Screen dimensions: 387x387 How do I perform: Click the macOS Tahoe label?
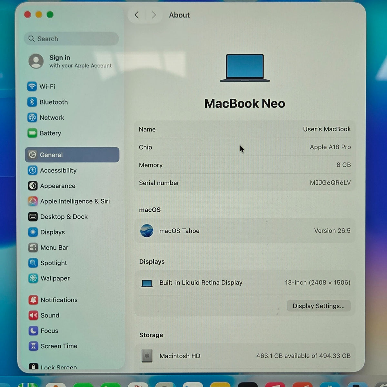click(x=179, y=231)
